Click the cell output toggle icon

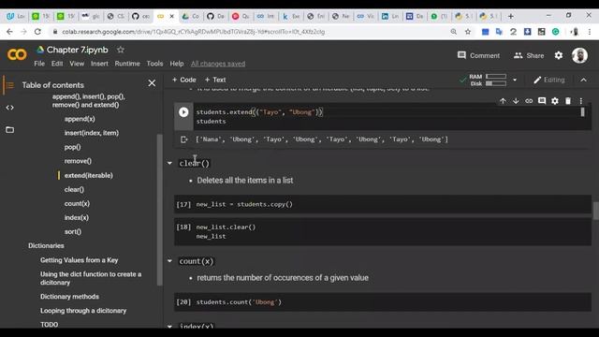tap(183, 139)
